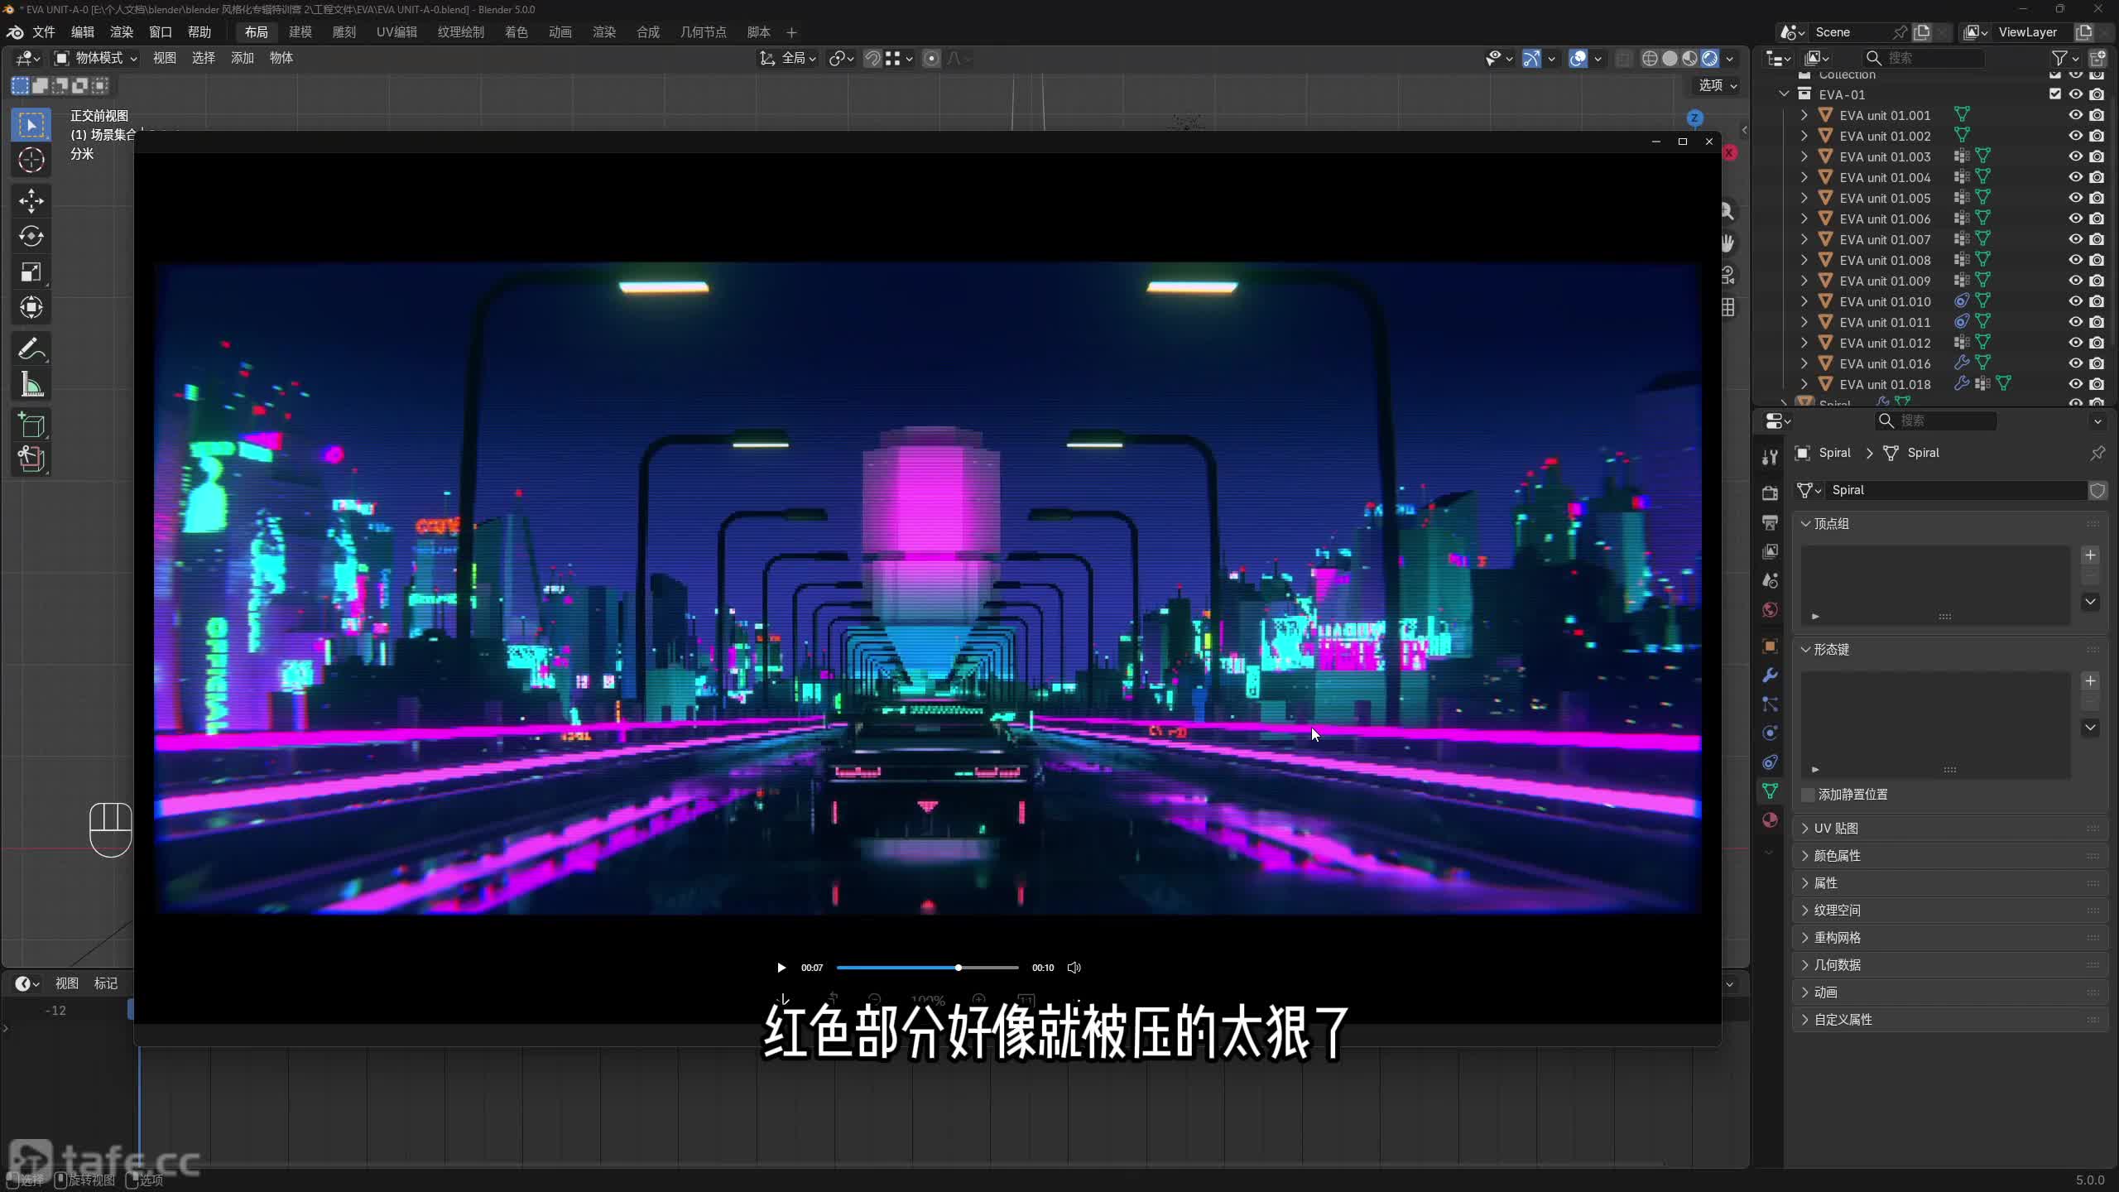The width and height of the screenshot is (2119, 1192).
Task: Select the Measure ruler tool
Action: click(x=31, y=385)
